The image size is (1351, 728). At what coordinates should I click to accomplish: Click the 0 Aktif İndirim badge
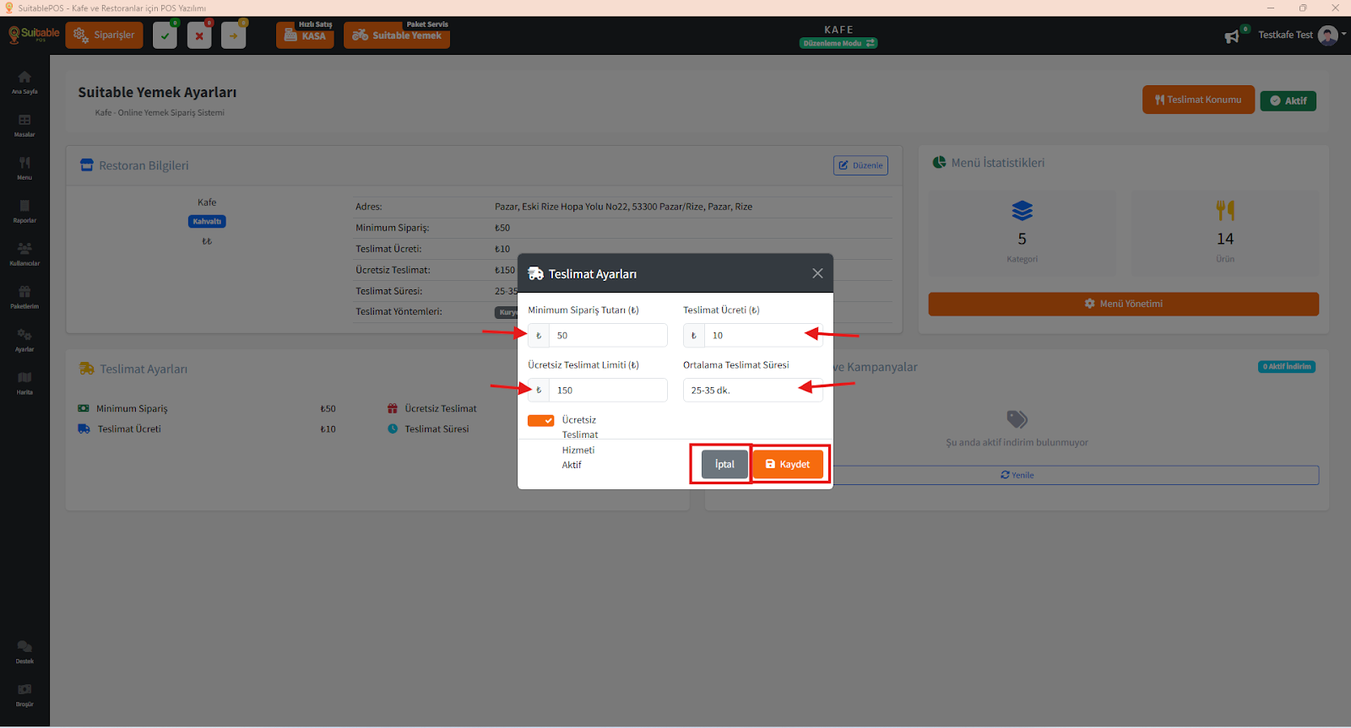(x=1287, y=367)
